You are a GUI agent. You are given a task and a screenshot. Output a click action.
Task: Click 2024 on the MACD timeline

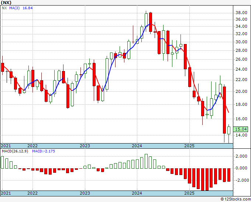point(137,193)
